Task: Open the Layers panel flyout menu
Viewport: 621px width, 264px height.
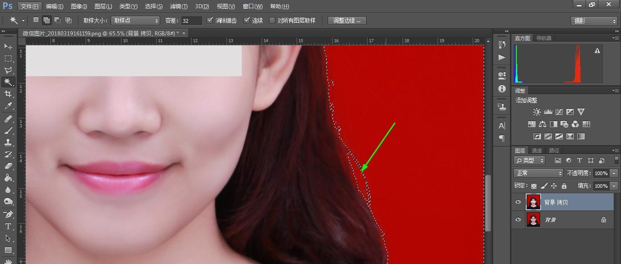Action: 616,151
